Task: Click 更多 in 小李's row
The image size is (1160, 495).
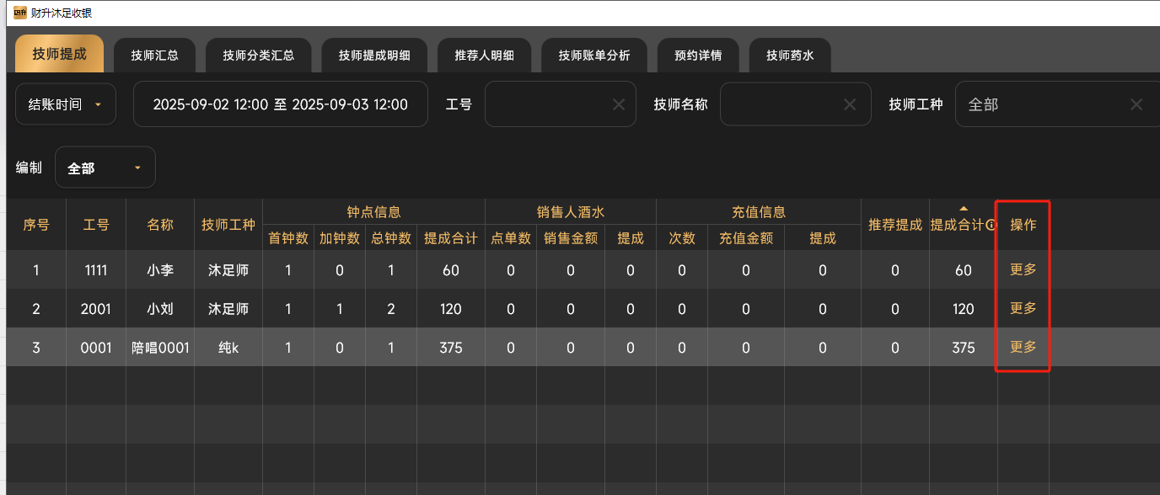Action: tap(1023, 269)
